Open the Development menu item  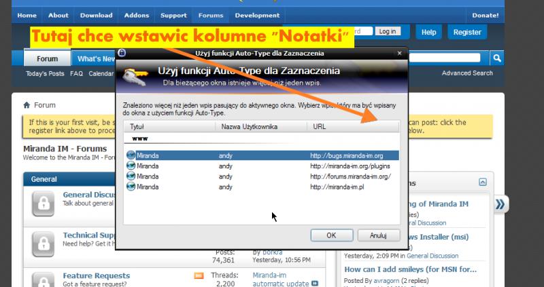tap(257, 16)
